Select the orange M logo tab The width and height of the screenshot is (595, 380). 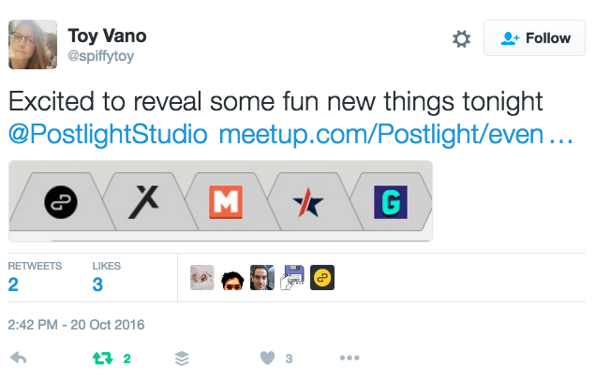click(225, 202)
